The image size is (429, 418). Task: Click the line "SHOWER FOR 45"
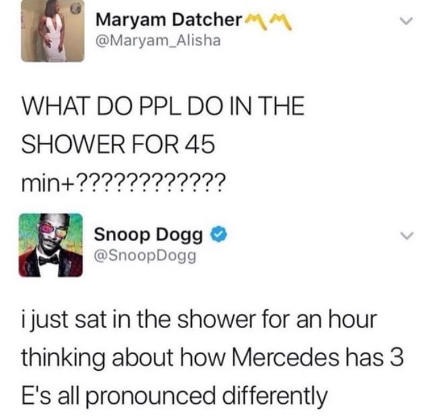[x=118, y=144]
